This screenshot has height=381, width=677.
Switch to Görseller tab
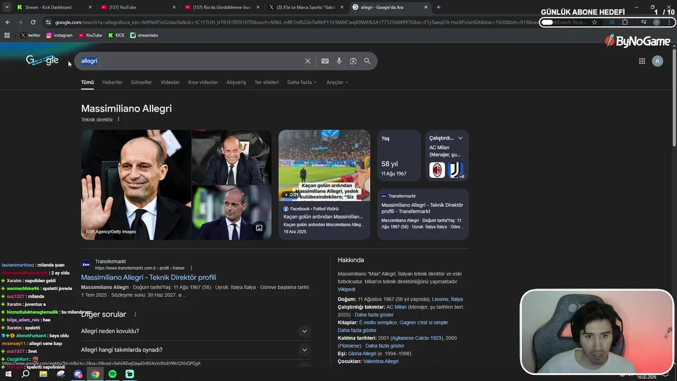coord(141,83)
